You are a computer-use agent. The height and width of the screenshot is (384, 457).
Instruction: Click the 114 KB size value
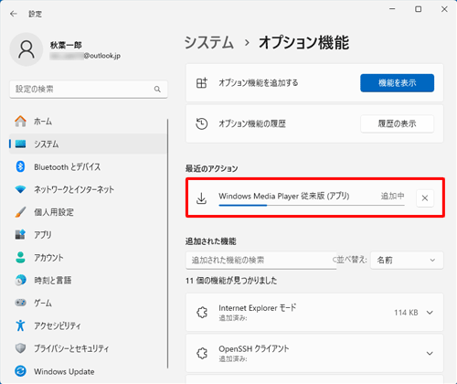pyautogui.click(x=406, y=313)
